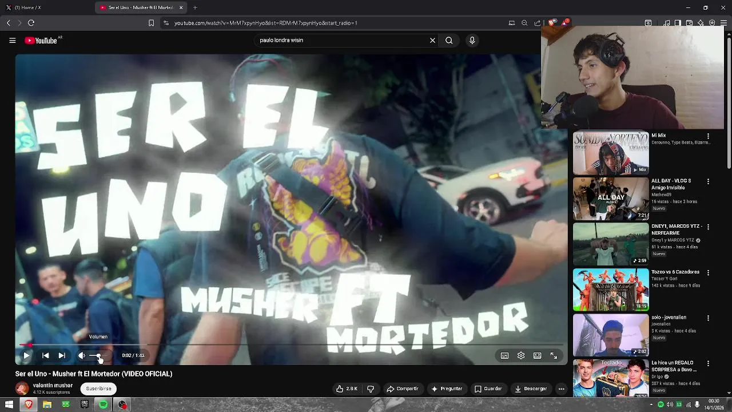732x412 pixels.
Task: Open the Mi Mix playlist thumbnail
Action: [611, 153]
